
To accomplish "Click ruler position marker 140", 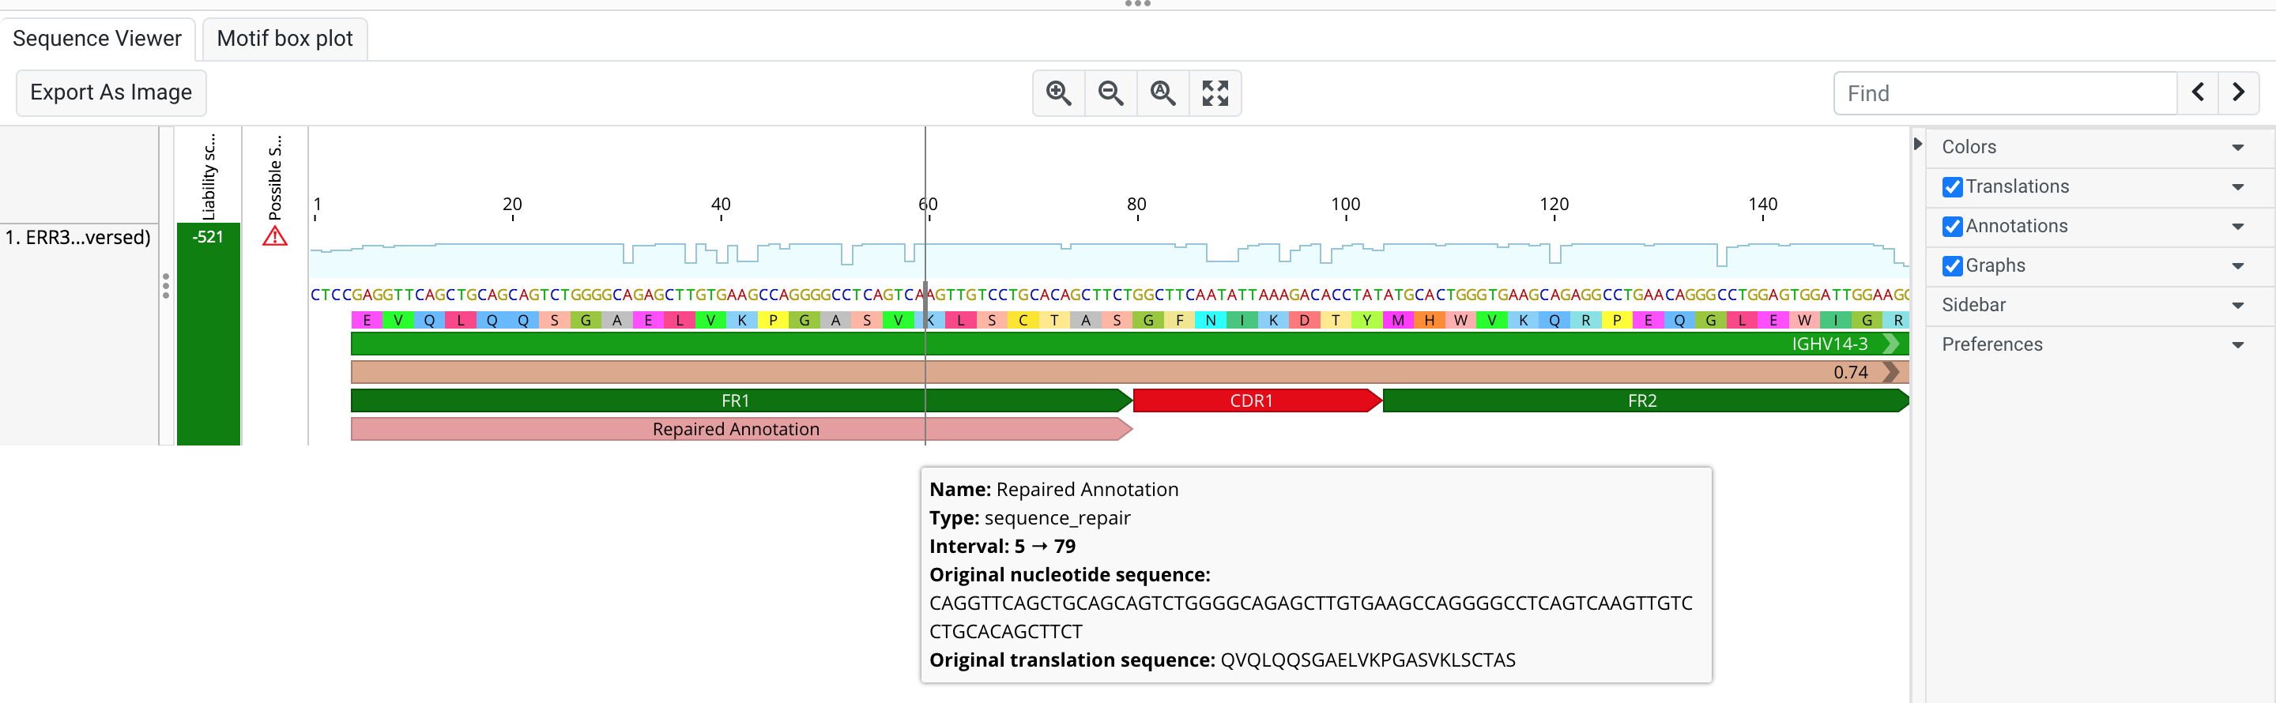I will (1762, 205).
